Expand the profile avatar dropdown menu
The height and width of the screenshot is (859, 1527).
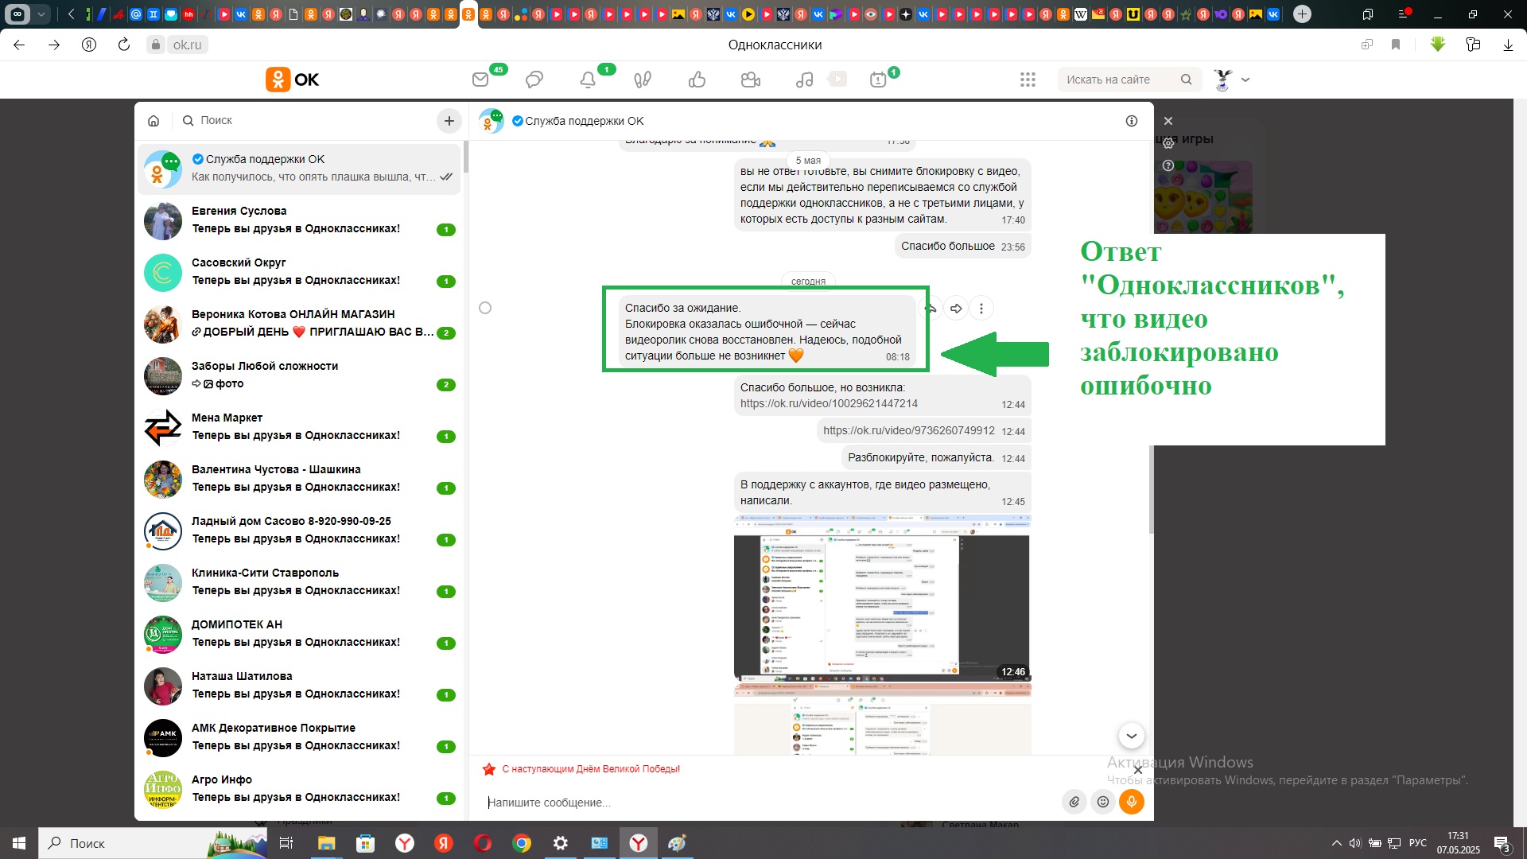(x=1245, y=80)
